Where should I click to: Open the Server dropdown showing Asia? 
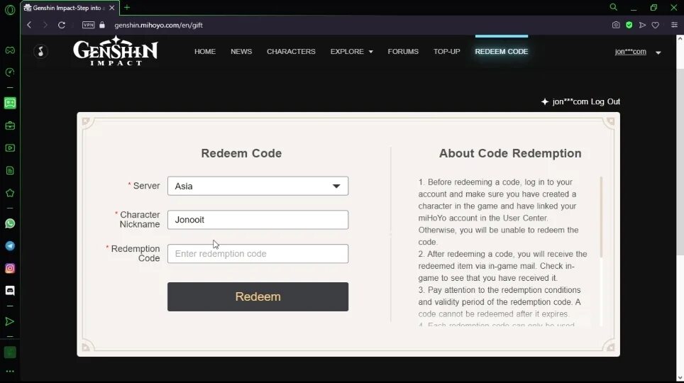point(258,186)
